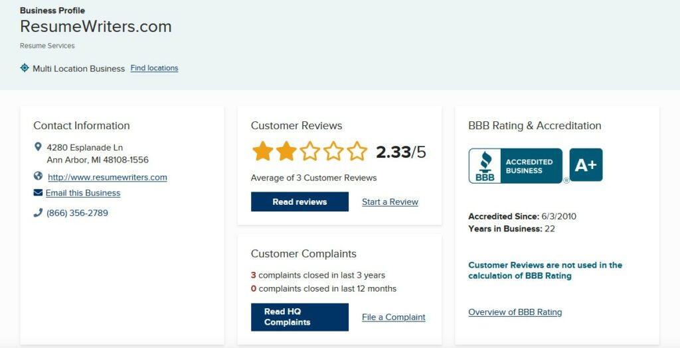The height and width of the screenshot is (348, 680).
Task: Click the map pin address icon
Action: [38, 147]
